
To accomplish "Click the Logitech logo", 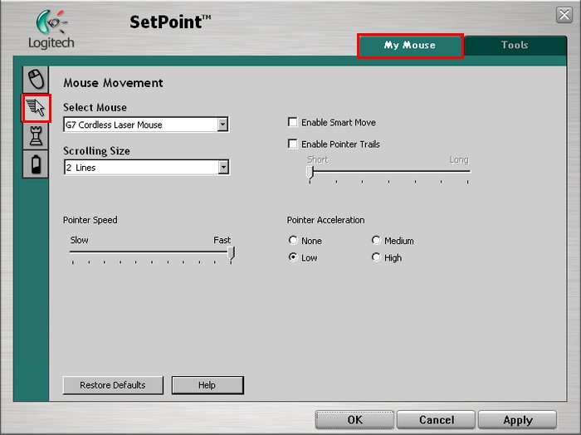I will [x=51, y=29].
